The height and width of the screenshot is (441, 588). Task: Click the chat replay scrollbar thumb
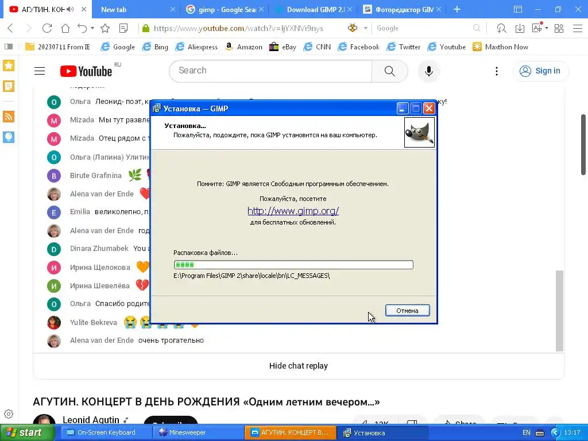tap(559, 311)
